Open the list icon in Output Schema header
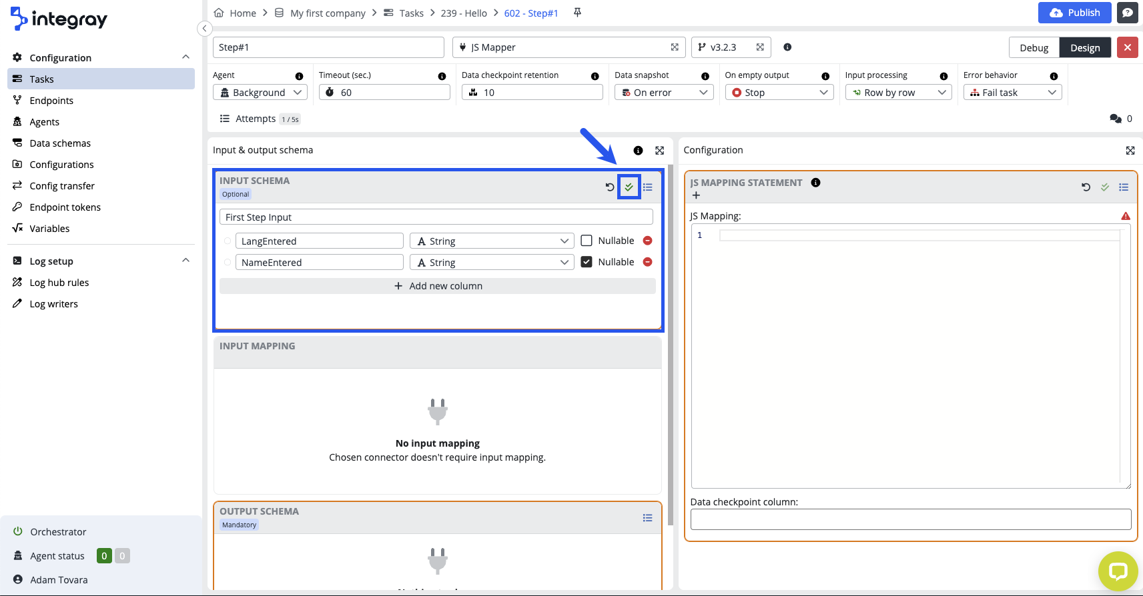This screenshot has width=1143, height=596. click(x=647, y=518)
